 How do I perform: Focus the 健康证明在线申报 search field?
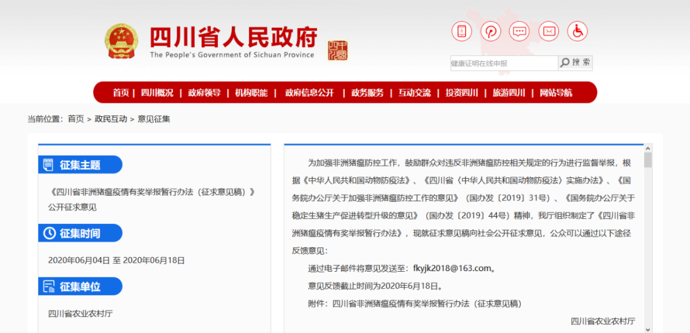(504, 63)
